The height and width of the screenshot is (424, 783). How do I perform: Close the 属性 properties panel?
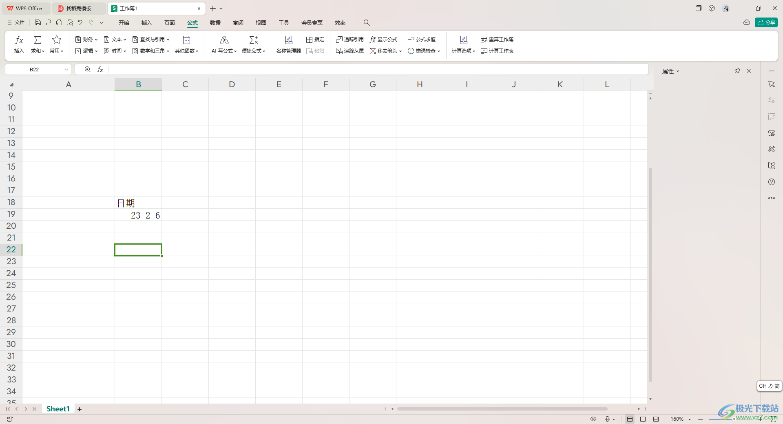749,71
